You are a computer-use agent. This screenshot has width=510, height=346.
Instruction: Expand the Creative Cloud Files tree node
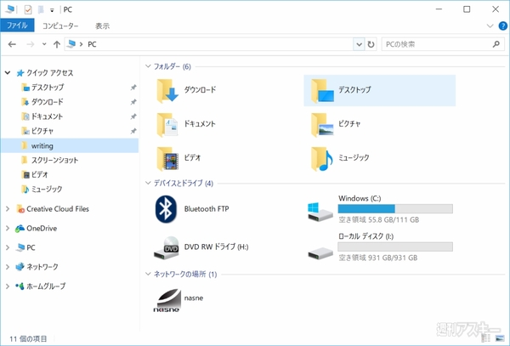(x=8, y=209)
